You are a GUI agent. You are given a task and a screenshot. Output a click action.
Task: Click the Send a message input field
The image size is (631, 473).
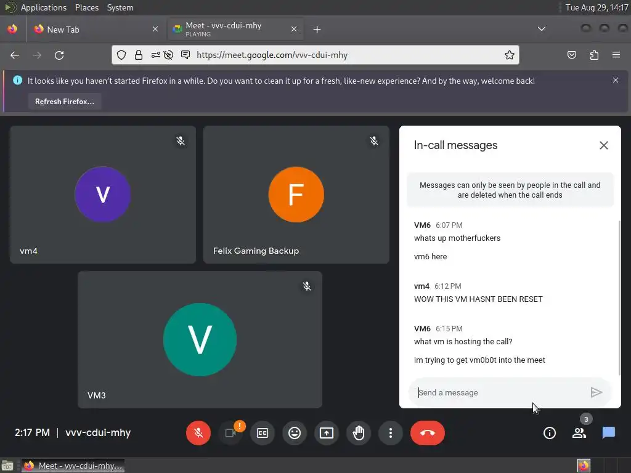point(499,392)
